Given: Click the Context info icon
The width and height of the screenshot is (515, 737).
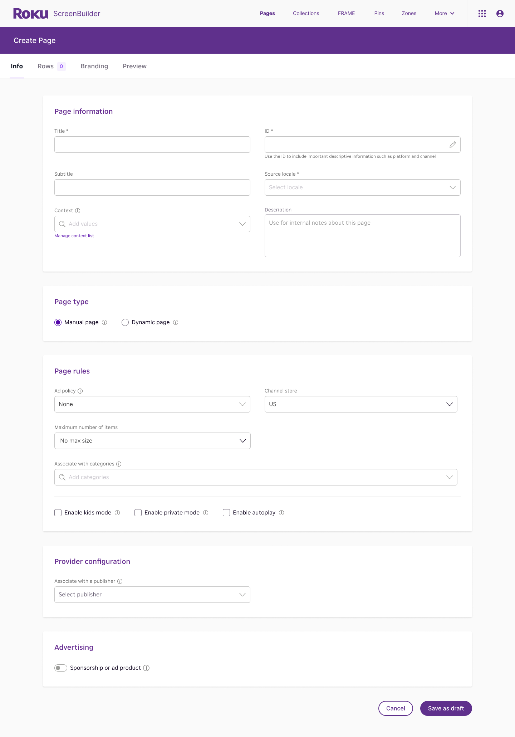Looking at the screenshot, I should pyautogui.click(x=78, y=211).
